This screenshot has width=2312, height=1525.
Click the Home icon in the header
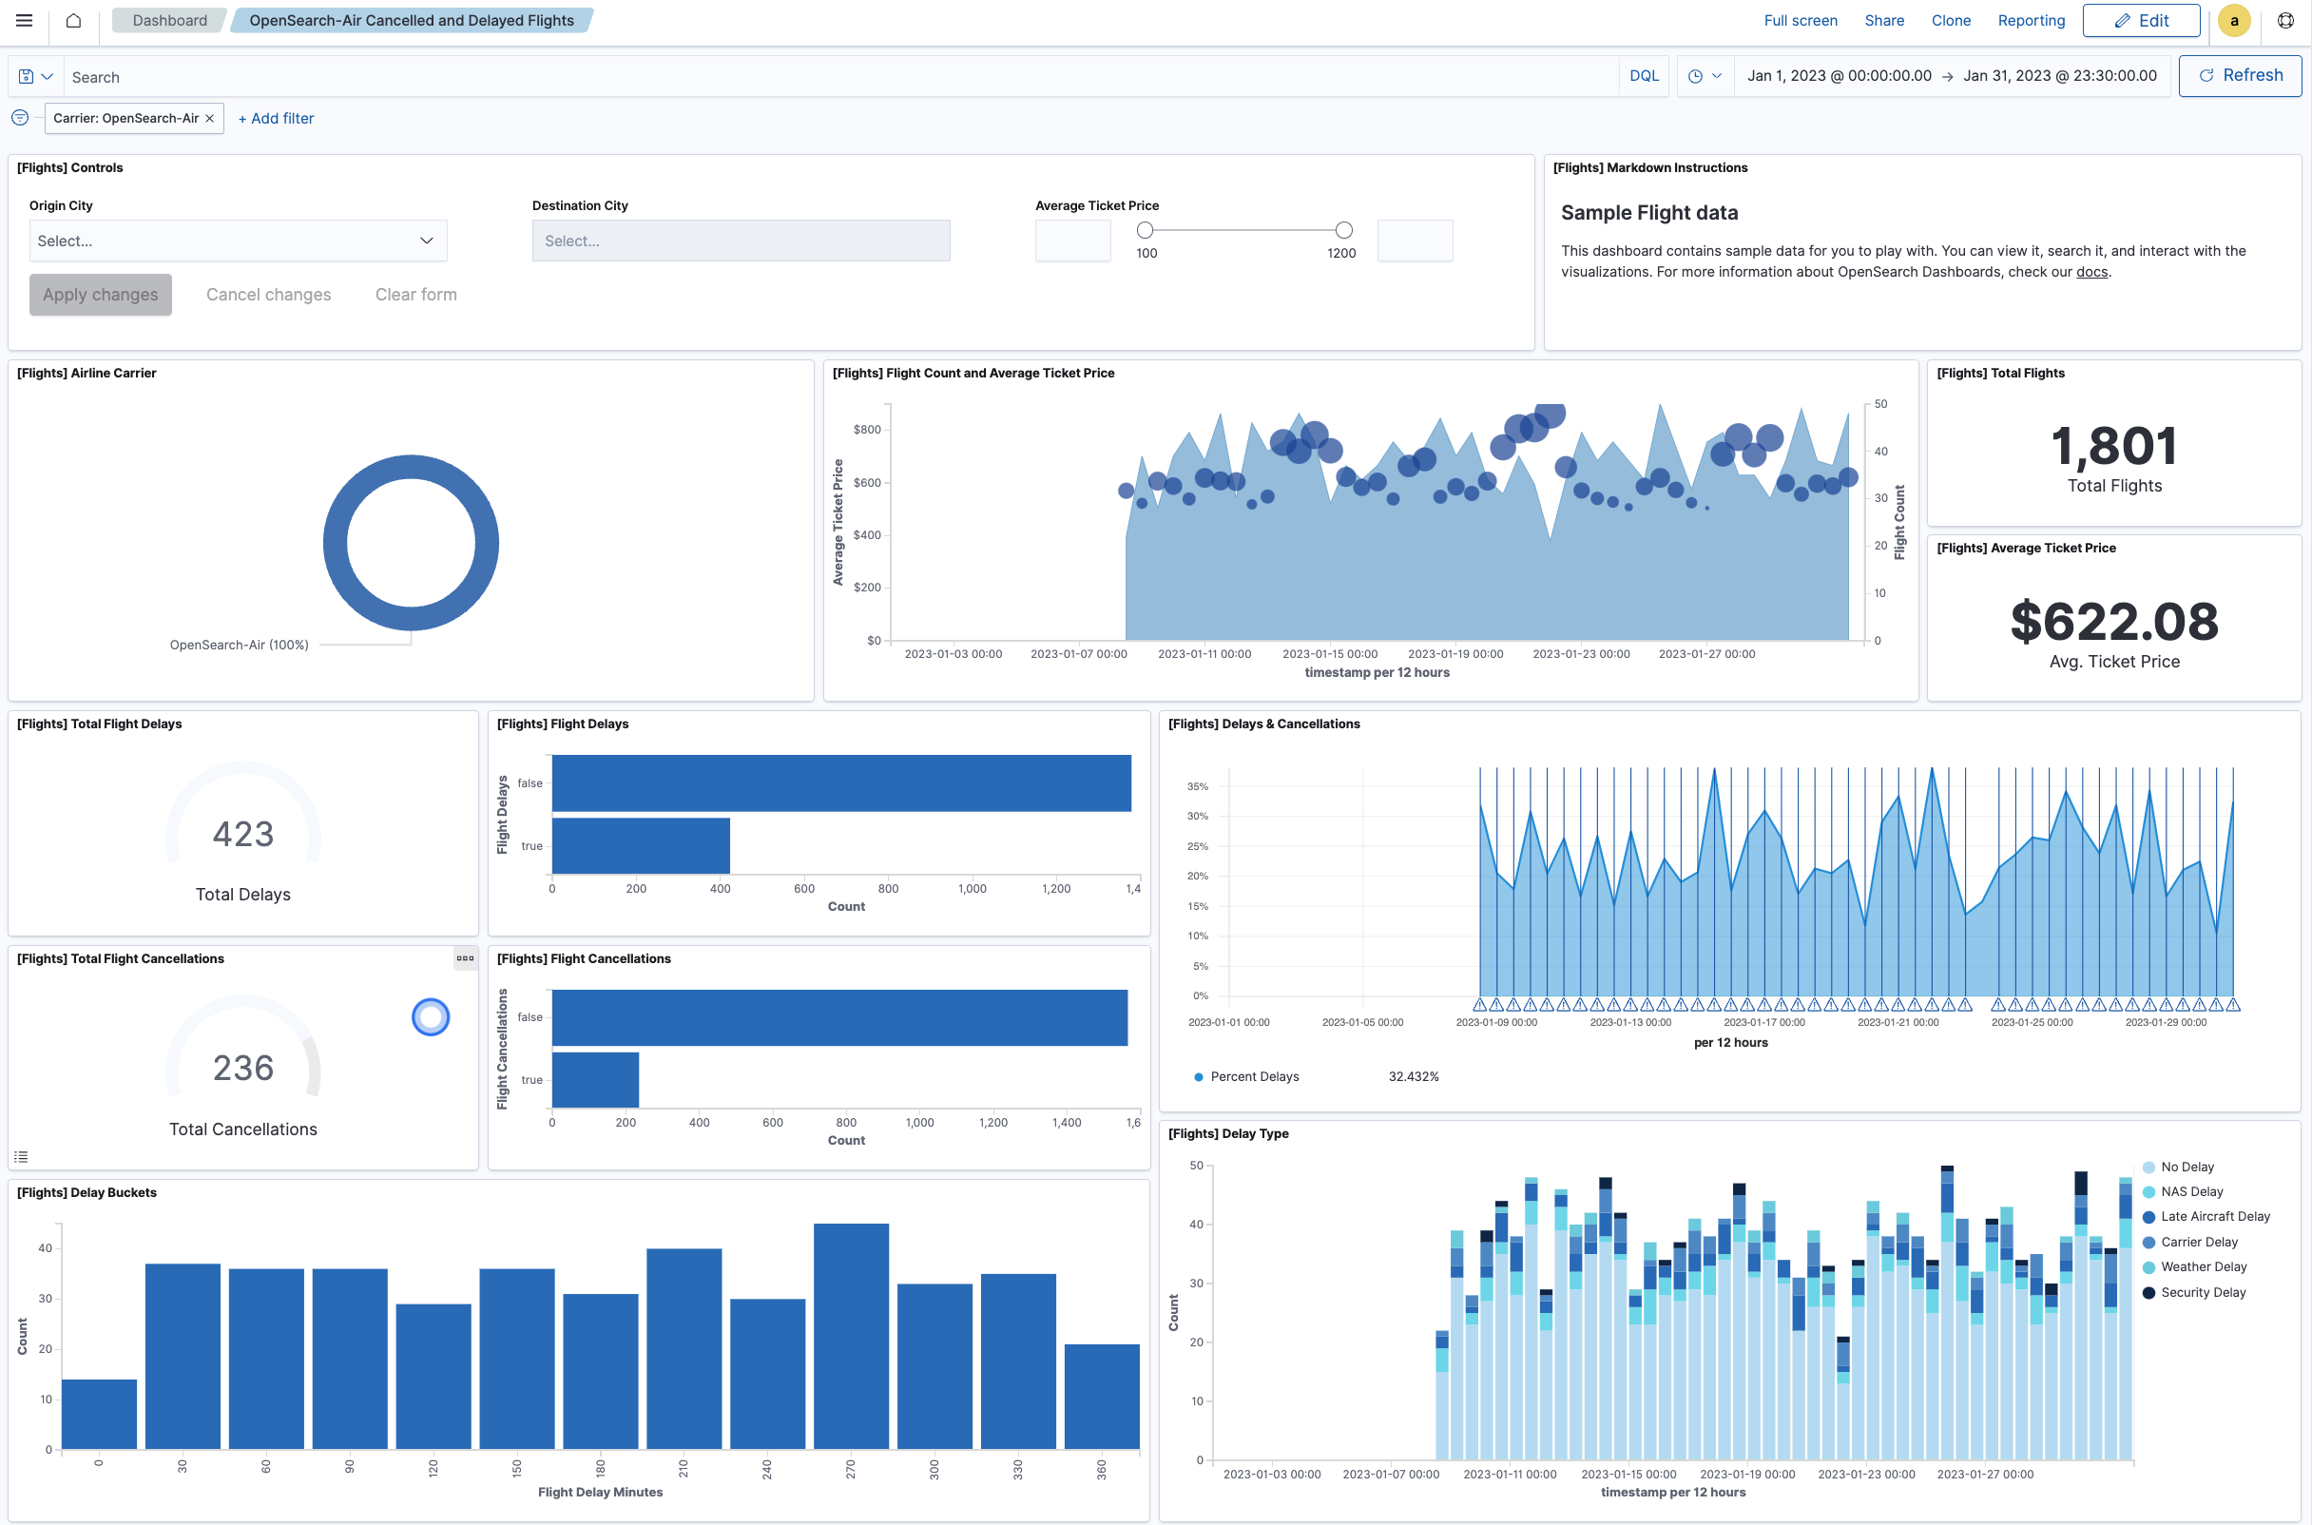tap(73, 20)
